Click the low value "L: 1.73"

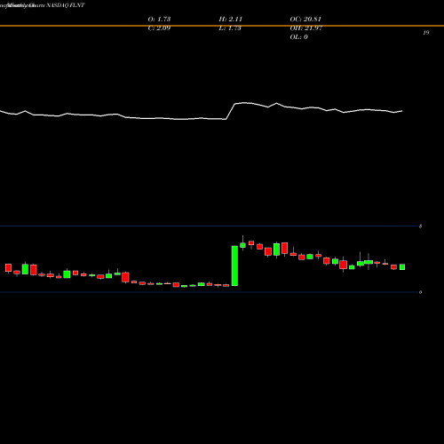(230, 28)
